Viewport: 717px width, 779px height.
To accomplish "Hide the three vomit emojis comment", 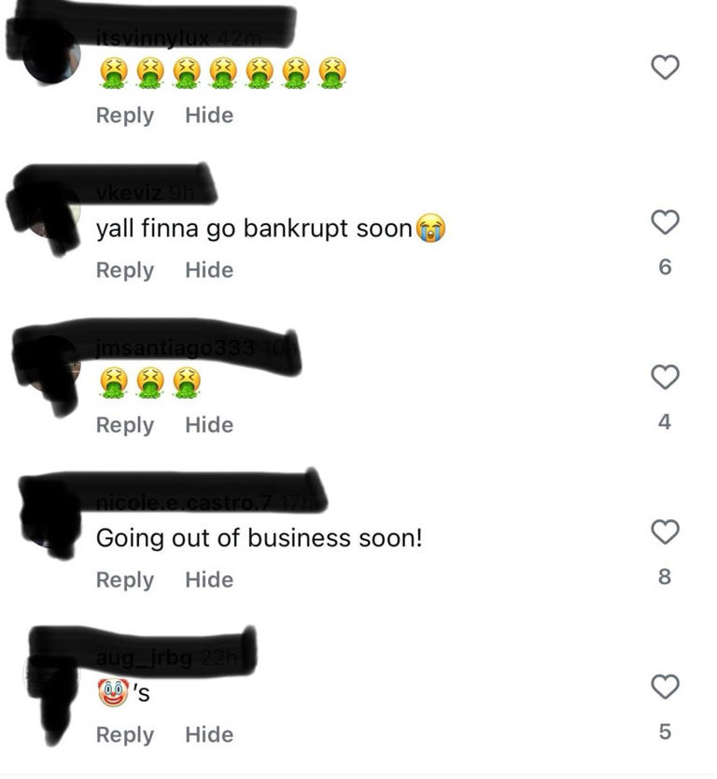I will point(209,425).
